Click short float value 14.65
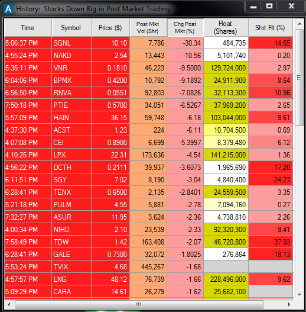Viewport: 306px width, 312px height. coord(271,43)
